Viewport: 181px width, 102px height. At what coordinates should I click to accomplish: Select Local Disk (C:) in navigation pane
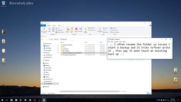pos(49,79)
